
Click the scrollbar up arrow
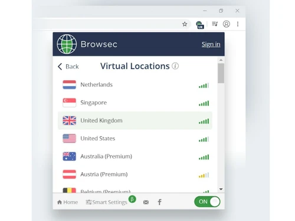pyautogui.click(x=221, y=60)
